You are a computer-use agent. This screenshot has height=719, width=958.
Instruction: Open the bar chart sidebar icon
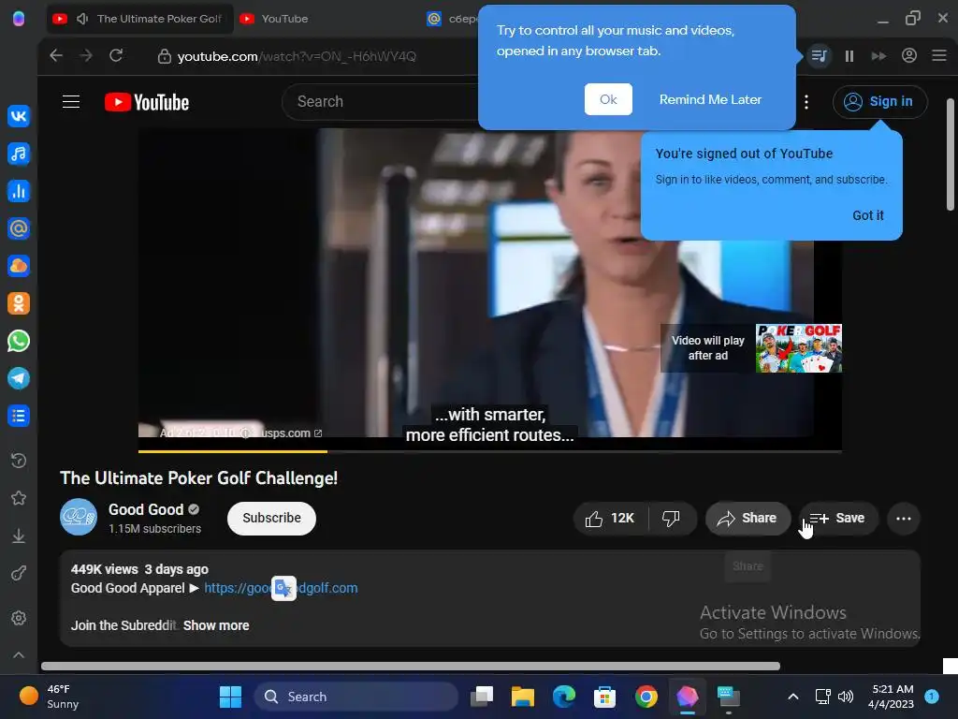pos(19,191)
